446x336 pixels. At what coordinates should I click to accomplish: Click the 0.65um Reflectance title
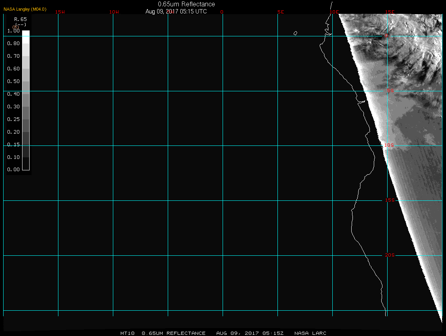(x=186, y=4)
